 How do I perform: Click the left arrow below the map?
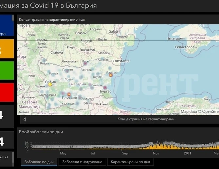[x=25, y=119]
